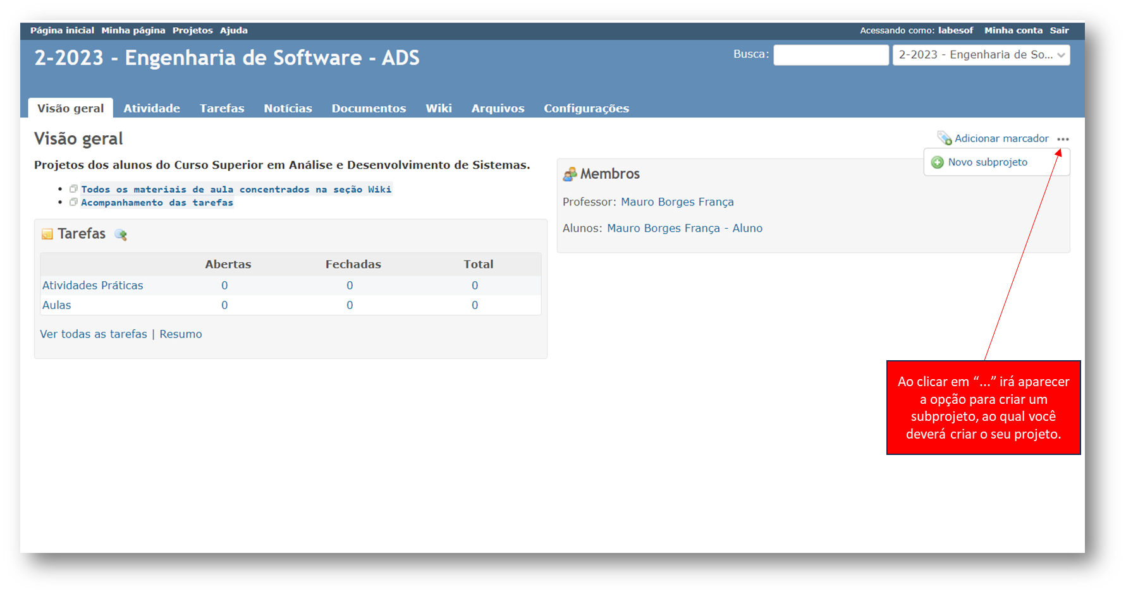Go to the Notícias tab

click(288, 108)
